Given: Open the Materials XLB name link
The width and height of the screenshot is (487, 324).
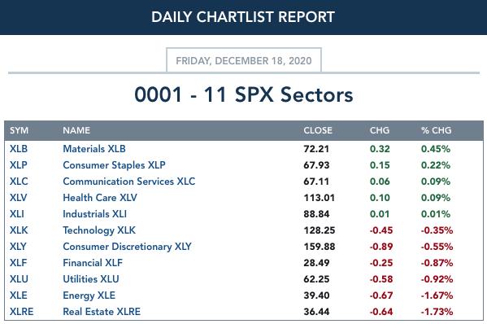Looking at the screenshot, I should [x=94, y=149].
